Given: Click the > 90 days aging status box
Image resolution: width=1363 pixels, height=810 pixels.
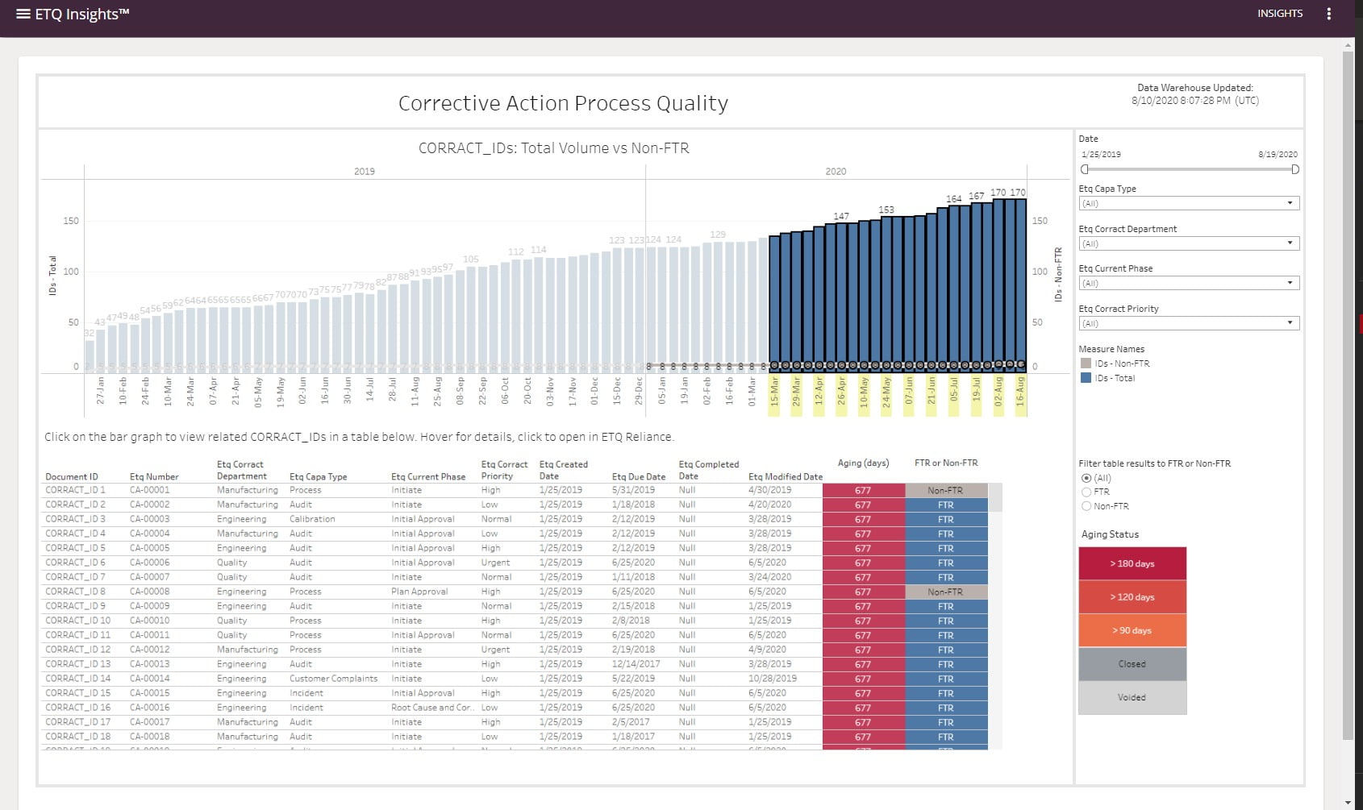Looking at the screenshot, I should 1132,630.
